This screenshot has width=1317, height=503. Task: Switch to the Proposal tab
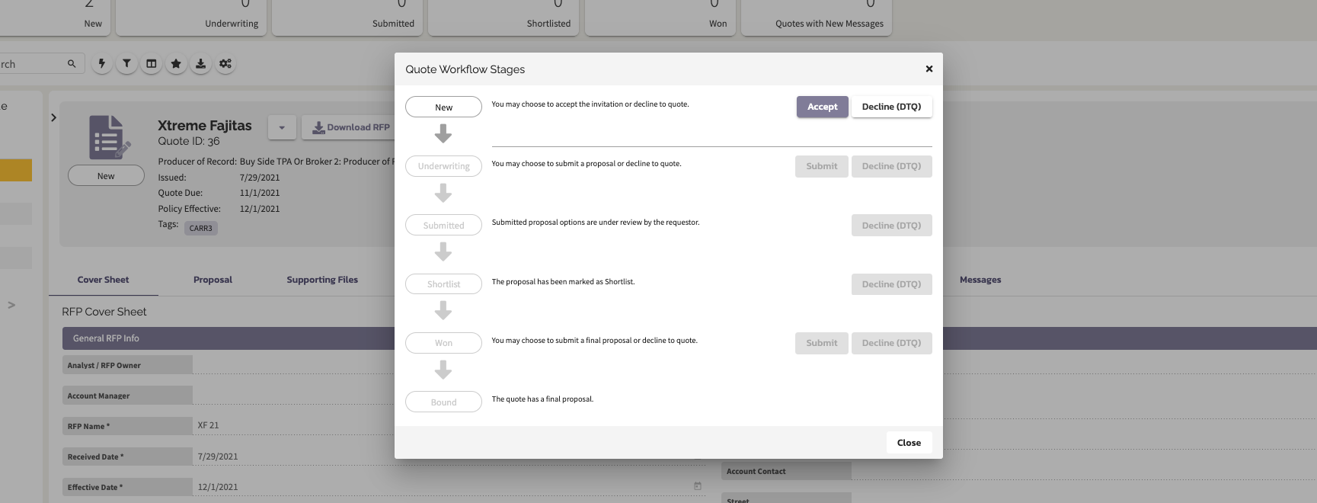click(213, 280)
